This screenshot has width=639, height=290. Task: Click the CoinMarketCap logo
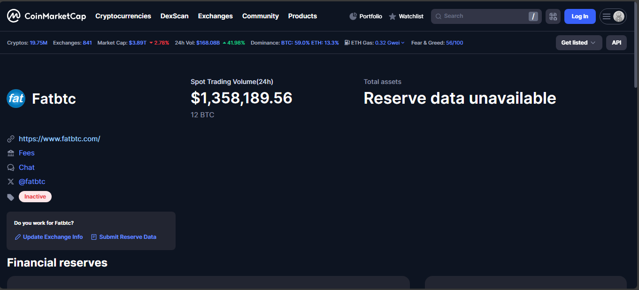46,16
